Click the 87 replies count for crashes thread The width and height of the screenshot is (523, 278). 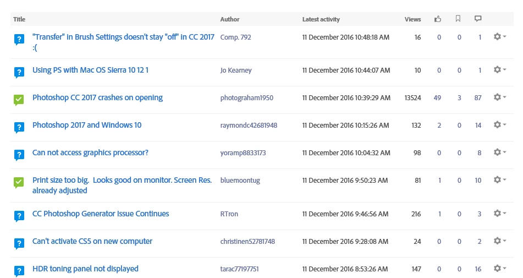[478, 98]
